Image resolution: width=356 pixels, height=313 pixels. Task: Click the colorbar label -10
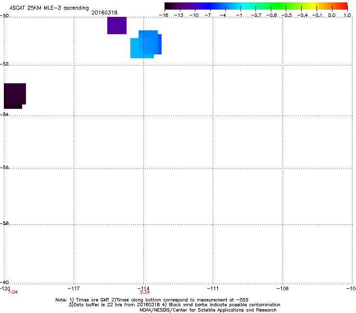(x=194, y=15)
